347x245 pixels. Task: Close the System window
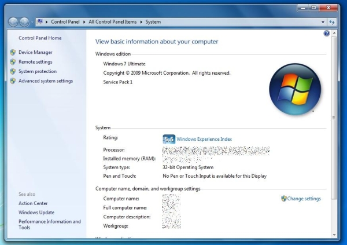pyautogui.click(x=328, y=8)
